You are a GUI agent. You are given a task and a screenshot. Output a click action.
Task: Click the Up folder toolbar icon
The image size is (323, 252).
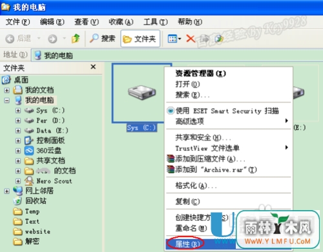coord(76,39)
